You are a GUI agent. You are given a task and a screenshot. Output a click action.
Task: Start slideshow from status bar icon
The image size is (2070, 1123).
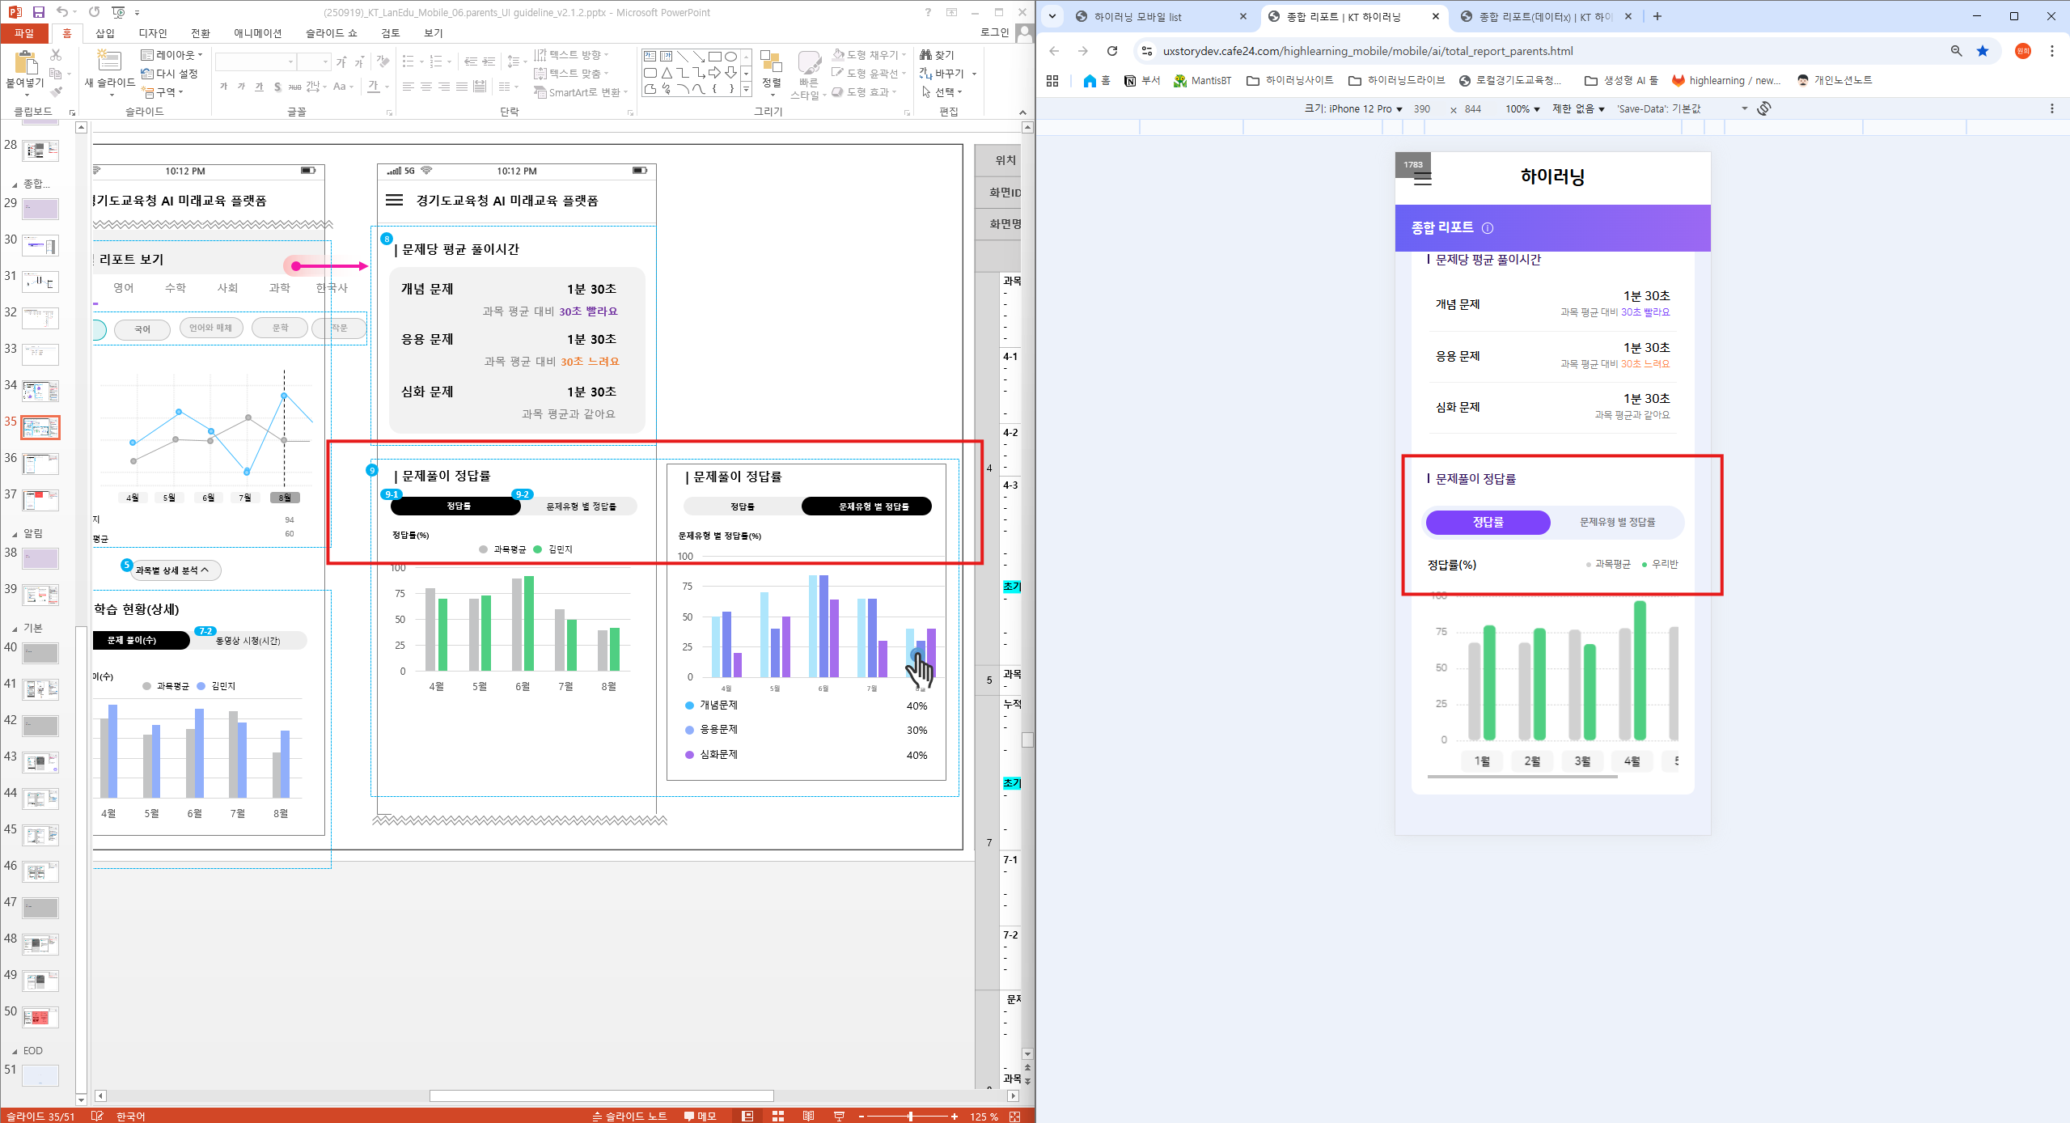coord(839,1117)
